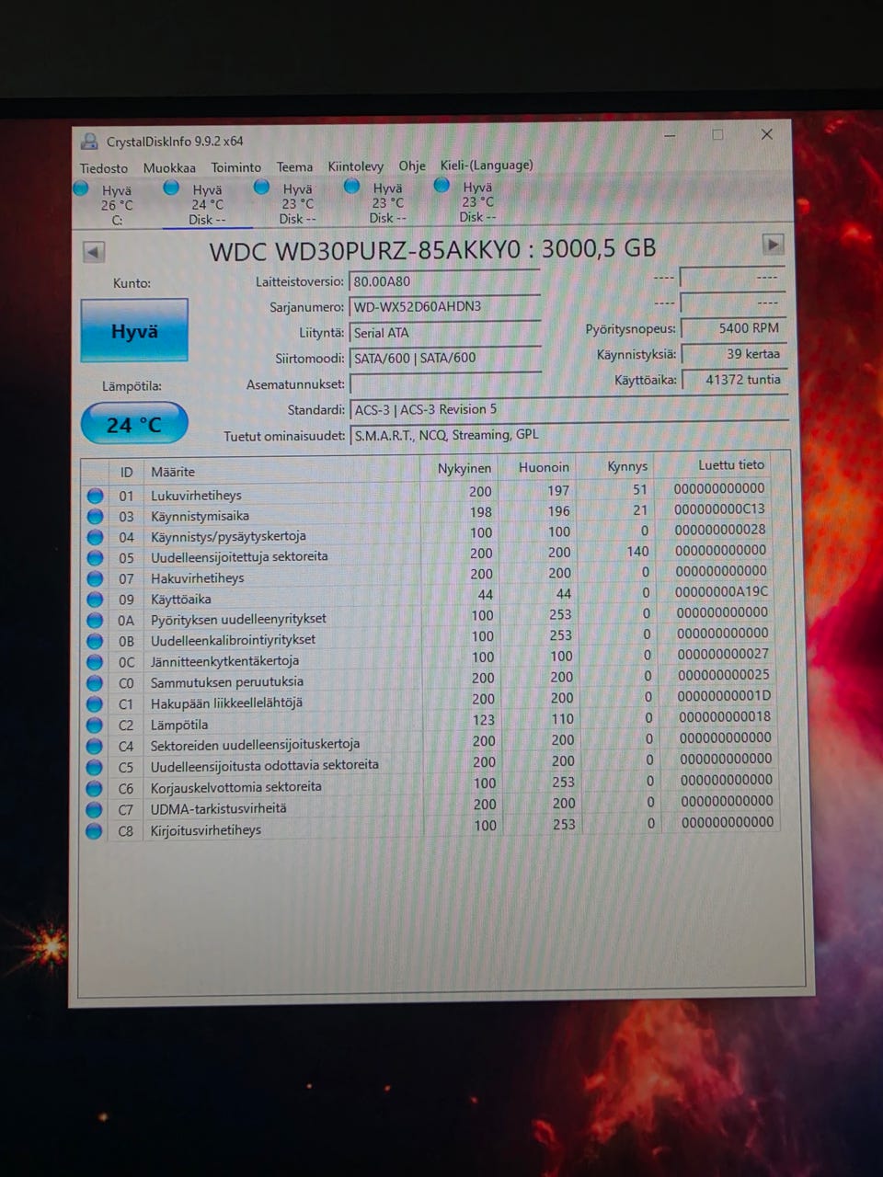Select raw value 00000000A19C
The width and height of the screenshot is (883, 1177).
click(721, 591)
